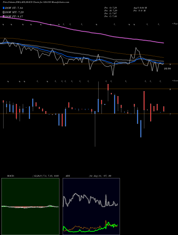Click the 'Pre H: 7.29' high value
Viewport: 178px width, 235px height.
point(111,11)
